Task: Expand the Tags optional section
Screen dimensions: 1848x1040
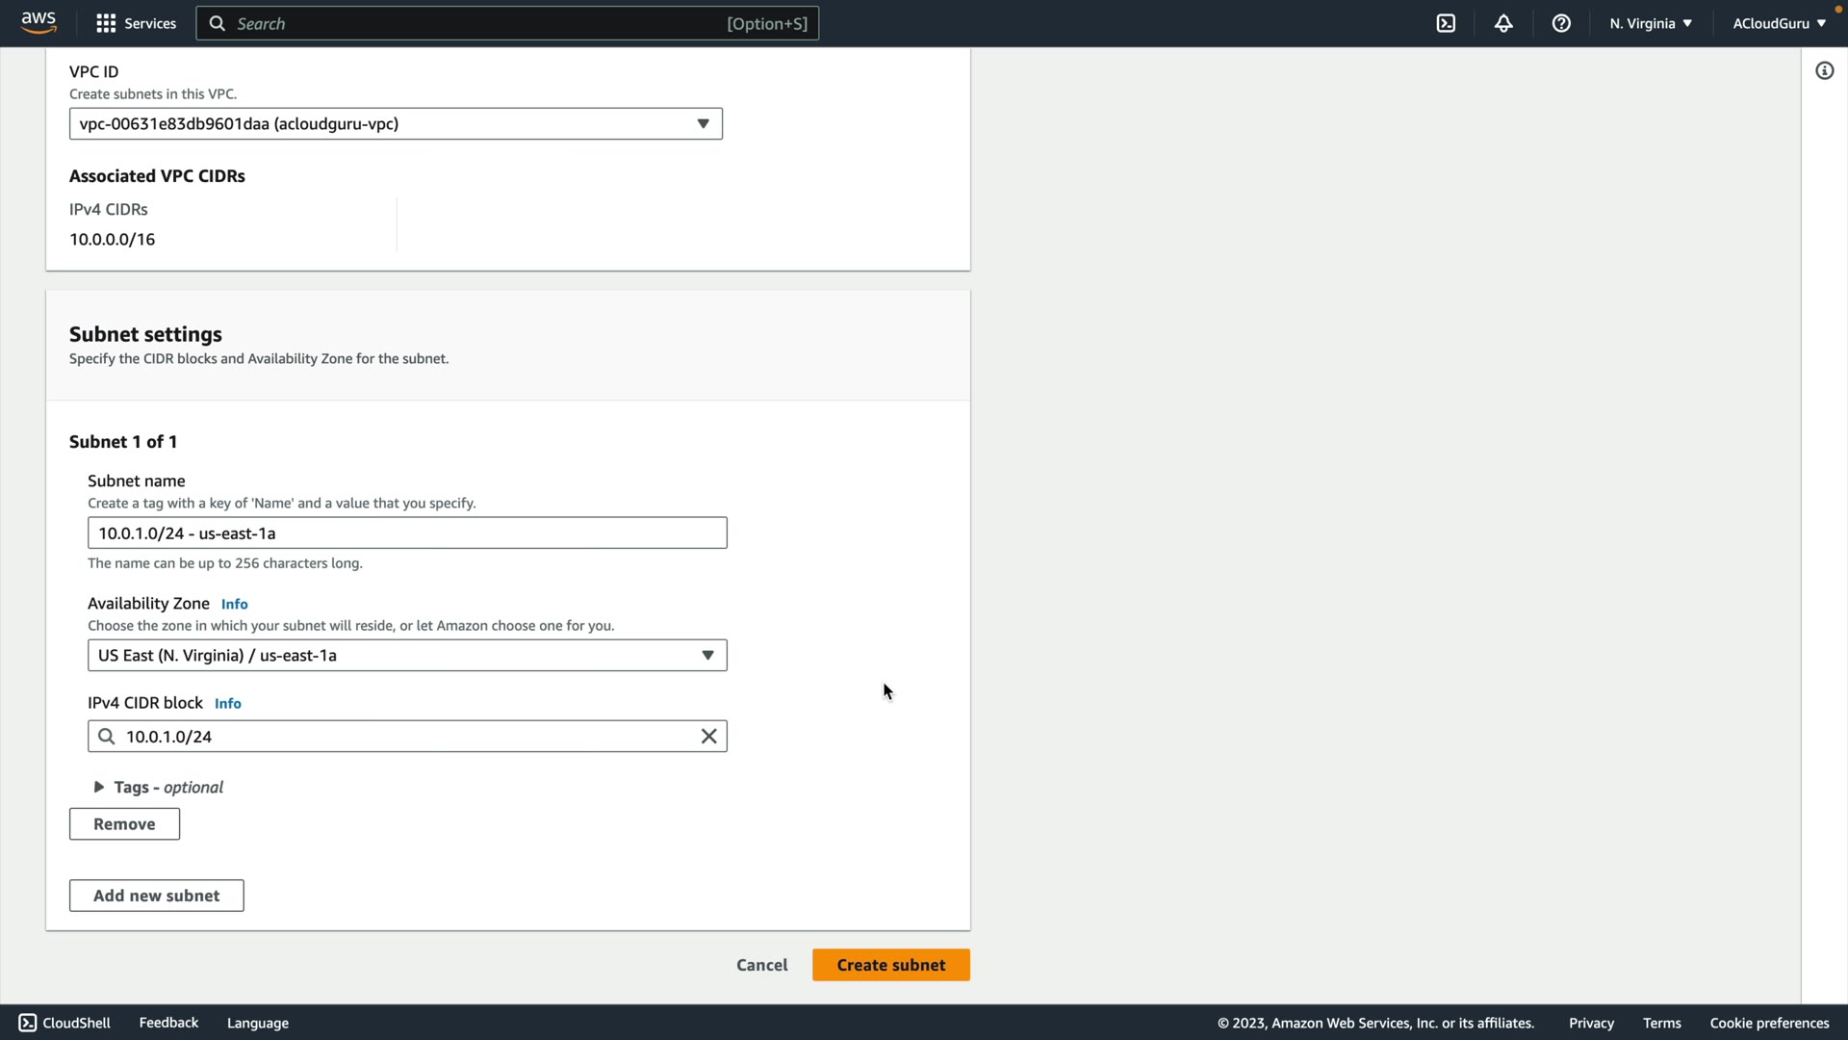Action: (159, 788)
